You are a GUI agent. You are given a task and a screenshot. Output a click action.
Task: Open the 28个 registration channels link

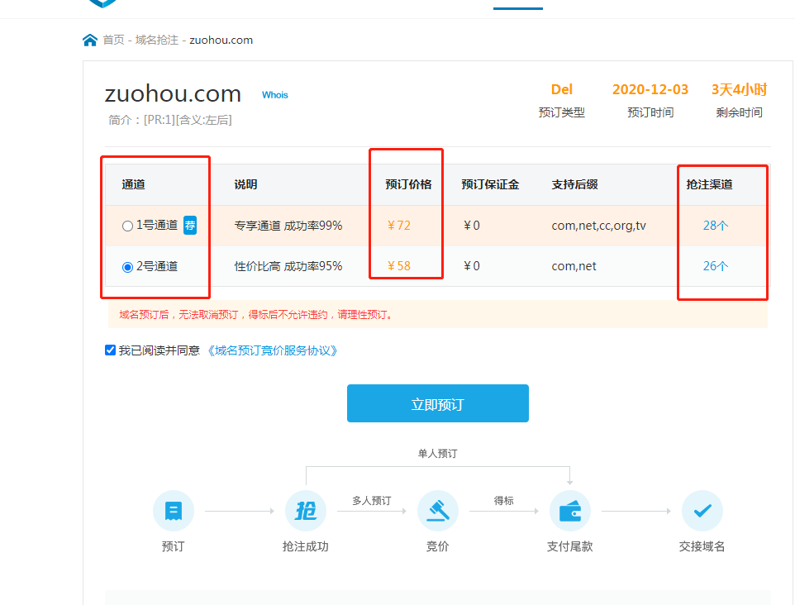click(716, 225)
